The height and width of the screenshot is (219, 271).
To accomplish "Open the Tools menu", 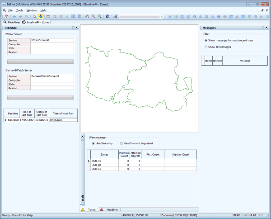I will (19, 10).
